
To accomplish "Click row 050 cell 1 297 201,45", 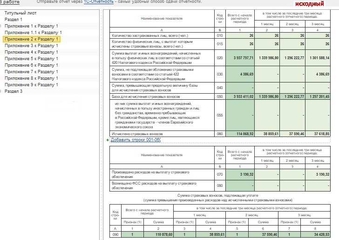I will click(318, 96).
